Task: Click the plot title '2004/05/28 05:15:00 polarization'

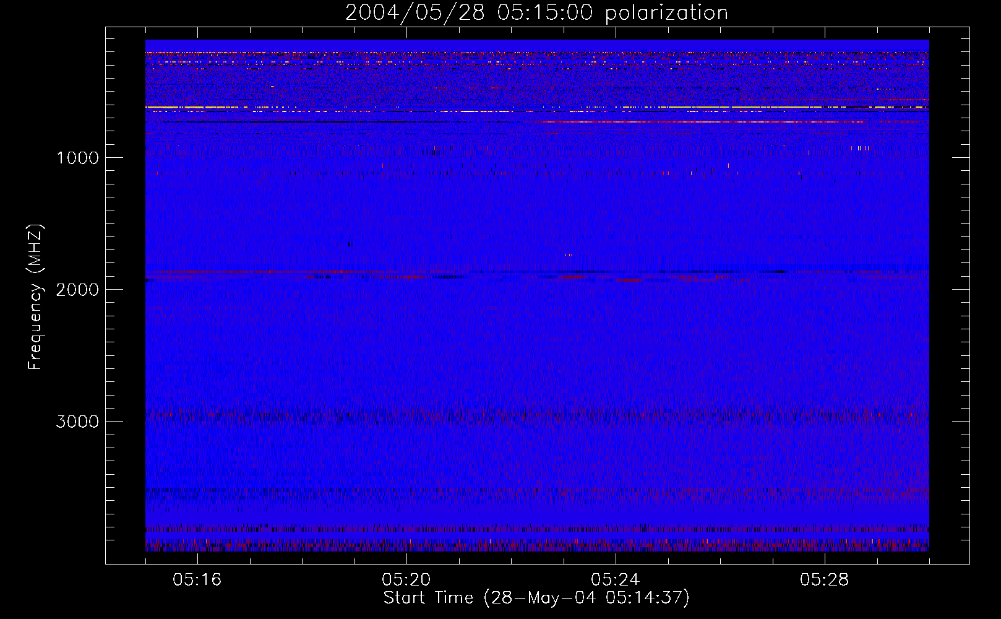Action: (x=536, y=13)
